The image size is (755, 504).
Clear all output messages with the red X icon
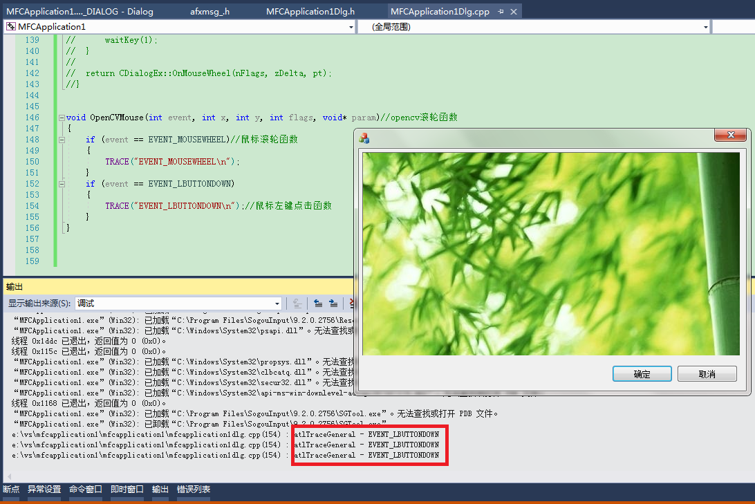coord(352,303)
